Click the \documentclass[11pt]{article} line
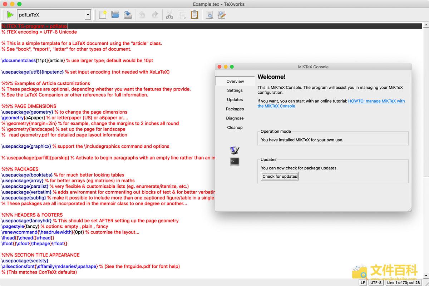 click(77, 60)
